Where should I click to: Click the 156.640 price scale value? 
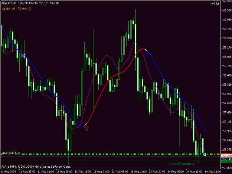click(227, 140)
